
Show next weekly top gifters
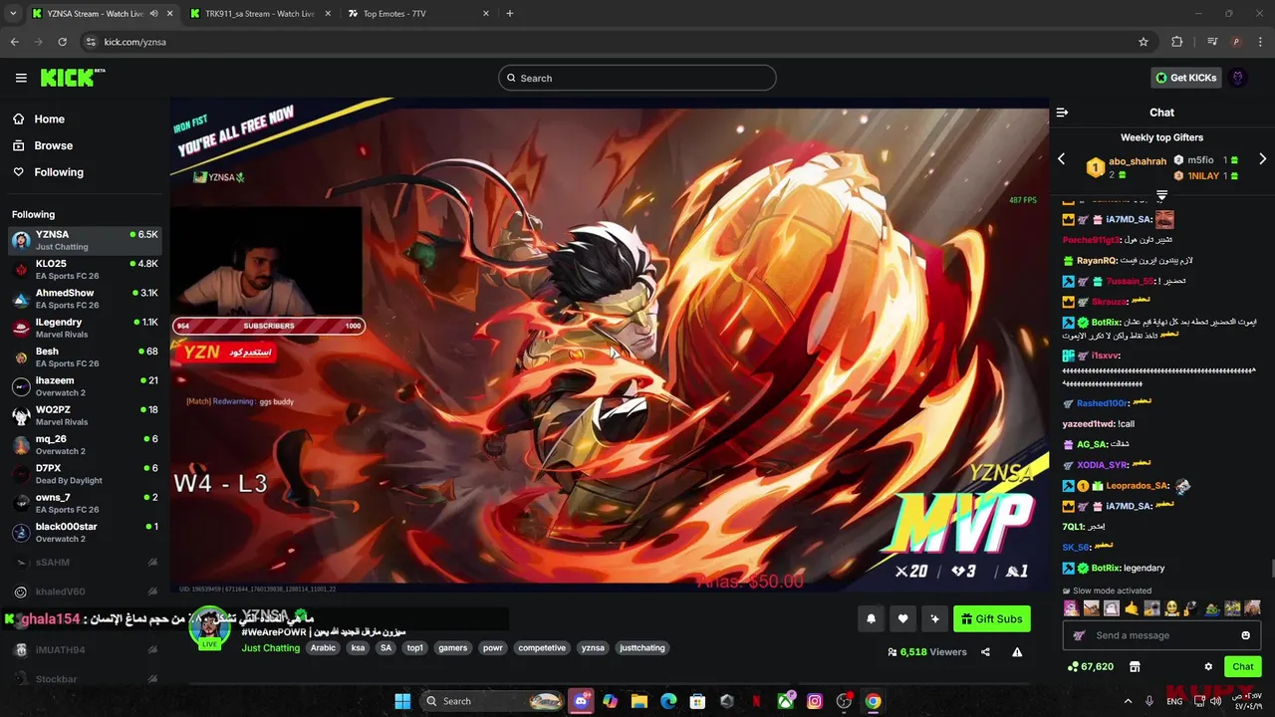[1262, 159]
